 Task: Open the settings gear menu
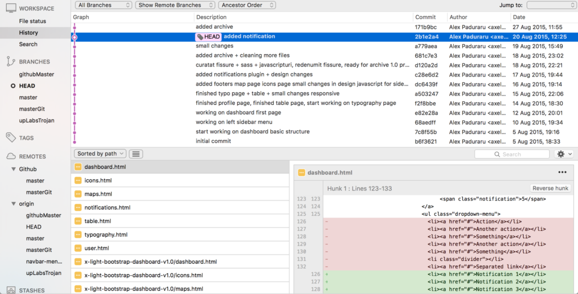pyautogui.click(x=564, y=154)
